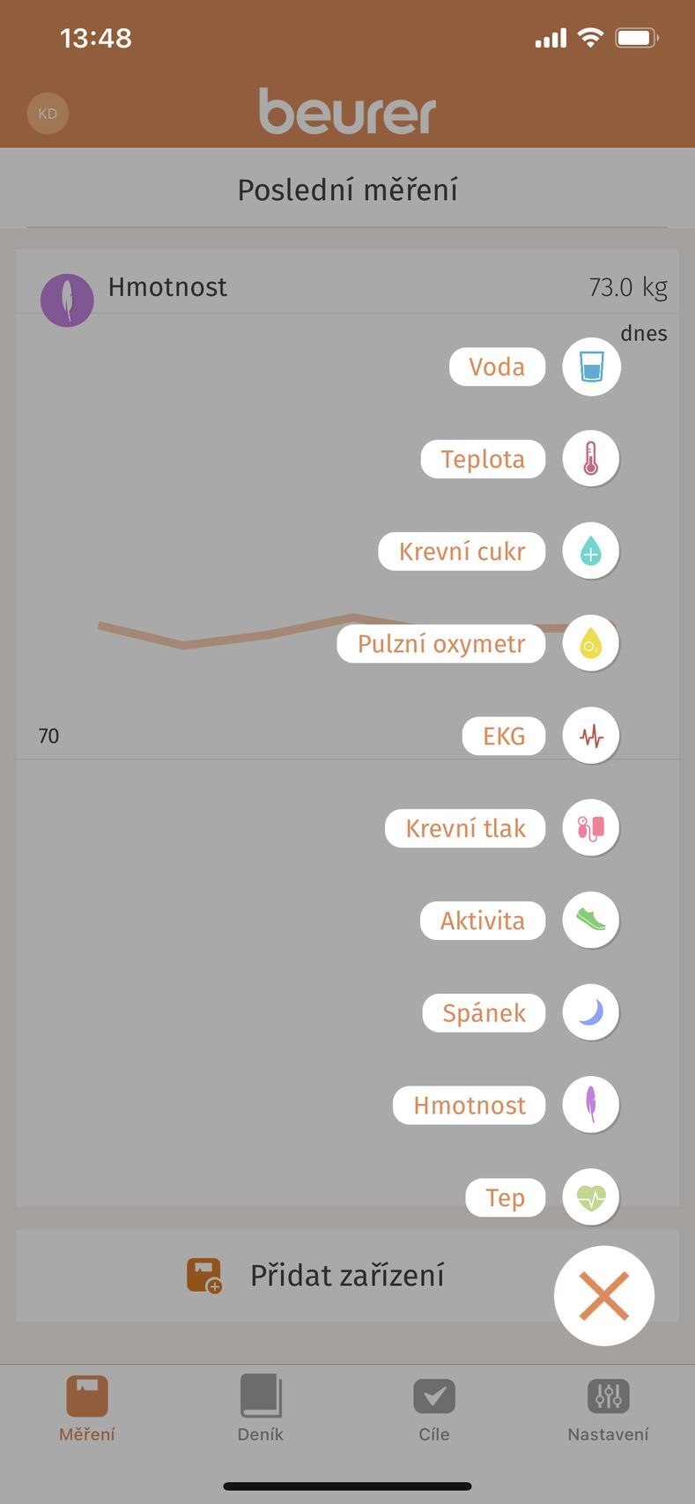This screenshot has width=695, height=1504.
Task: Go to the Nastavení tab
Action: (608, 1408)
